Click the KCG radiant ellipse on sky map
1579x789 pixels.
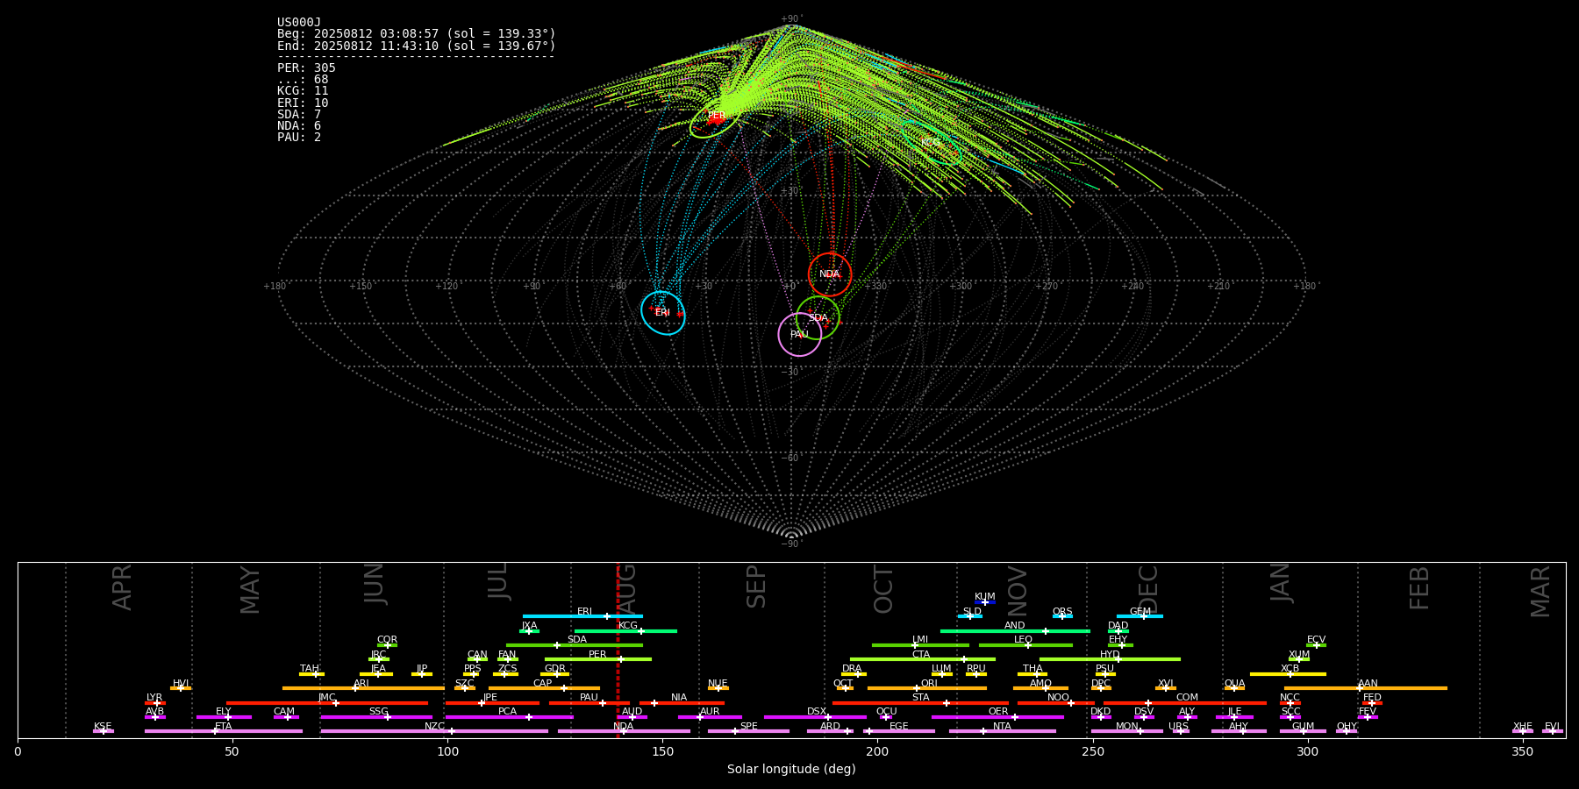[x=932, y=142]
